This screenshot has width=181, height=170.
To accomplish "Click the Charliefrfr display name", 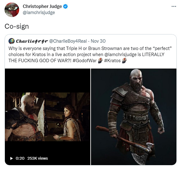I will (32, 41).
